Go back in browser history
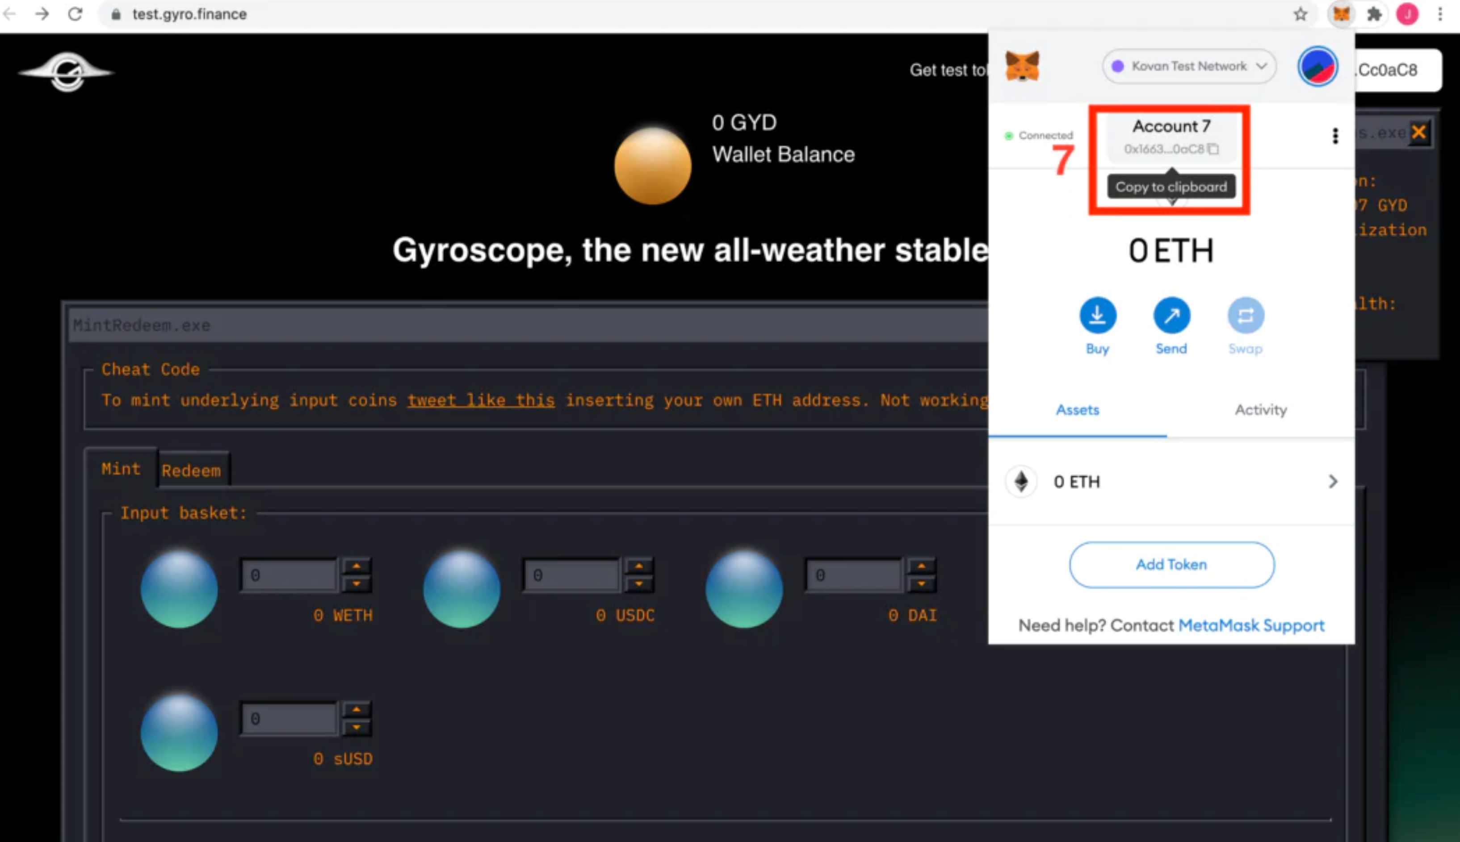This screenshot has height=842, width=1460. [x=9, y=14]
